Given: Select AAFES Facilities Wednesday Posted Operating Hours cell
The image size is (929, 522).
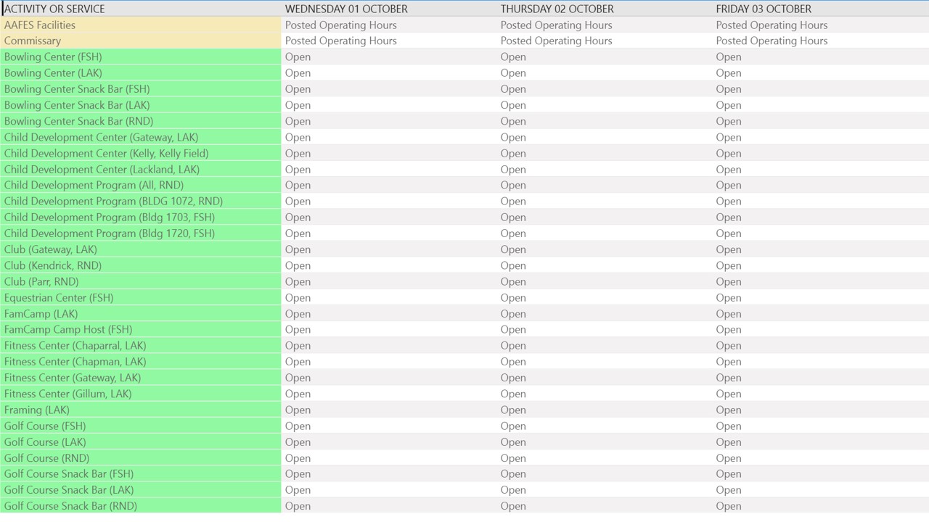Looking at the screenshot, I should [x=340, y=25].
